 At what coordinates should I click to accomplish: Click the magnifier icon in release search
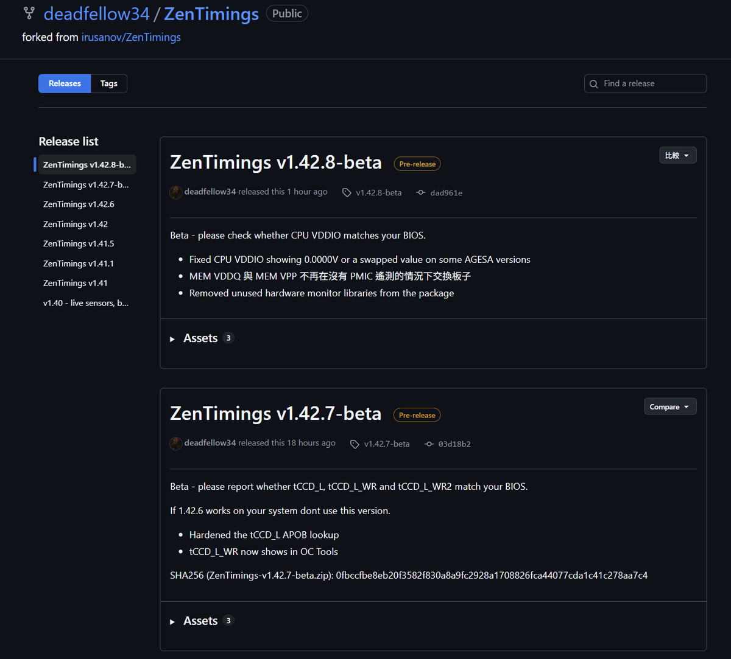[594, 84]
